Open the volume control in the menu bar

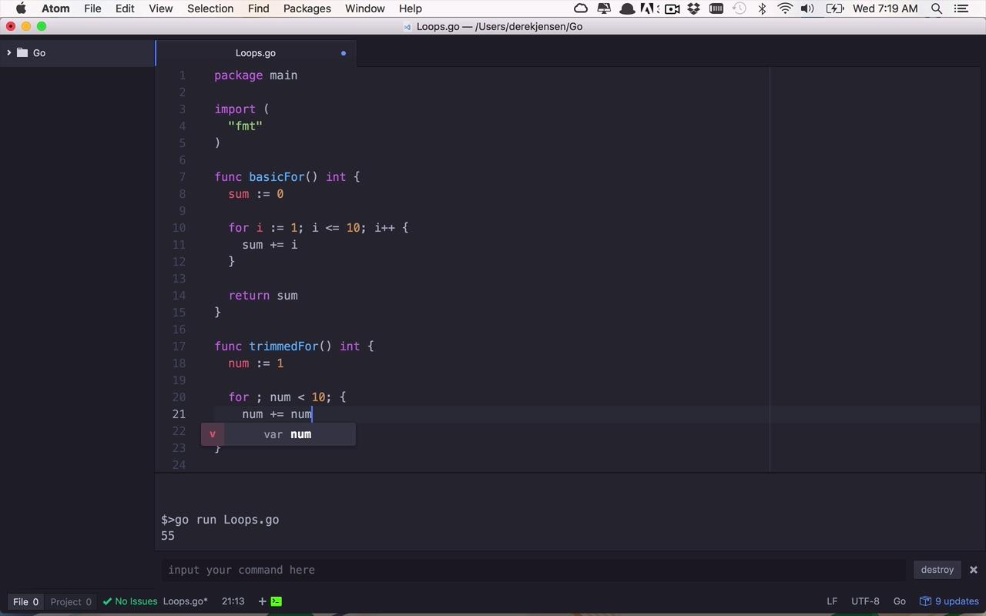pos(807,8)
